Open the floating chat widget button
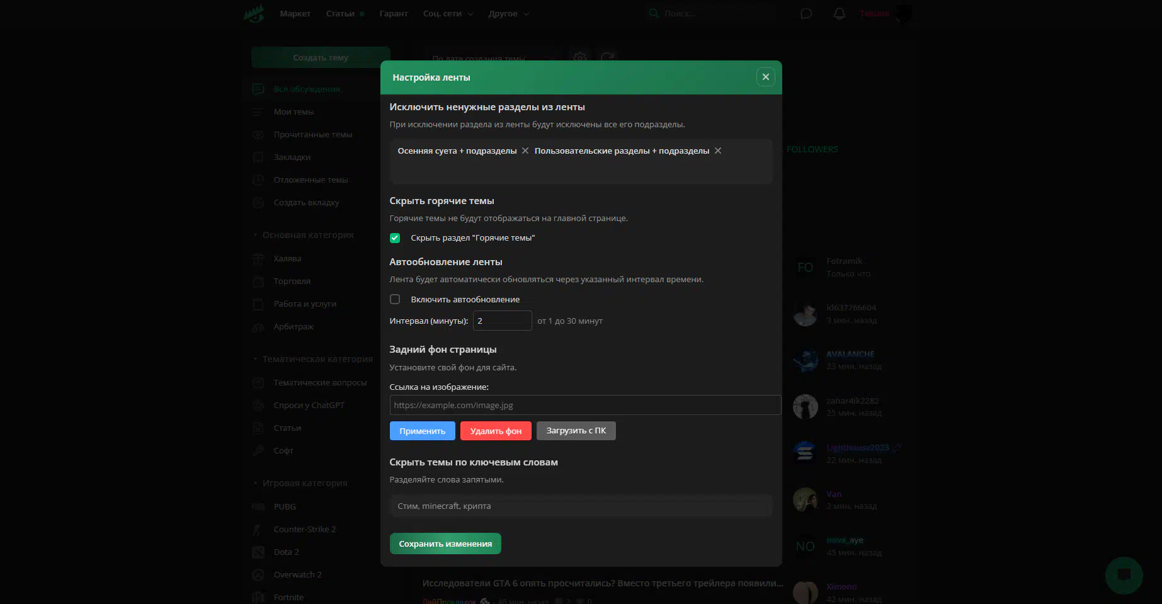 pos(1124,575)
